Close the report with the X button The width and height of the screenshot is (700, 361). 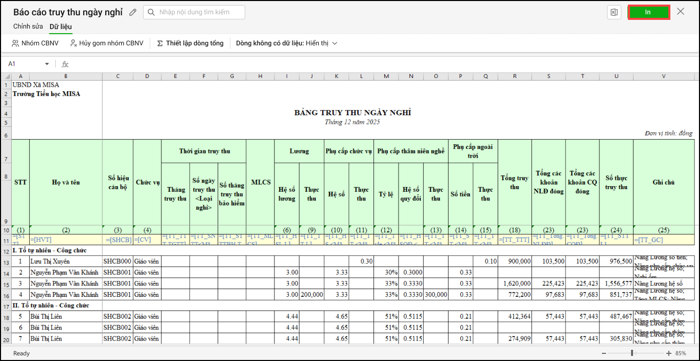pyautogui.click(x=681, y=12)
